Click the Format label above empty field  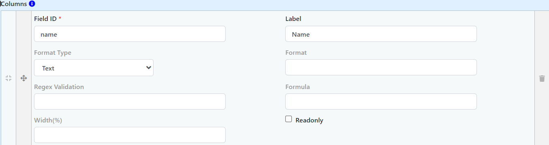296,53
